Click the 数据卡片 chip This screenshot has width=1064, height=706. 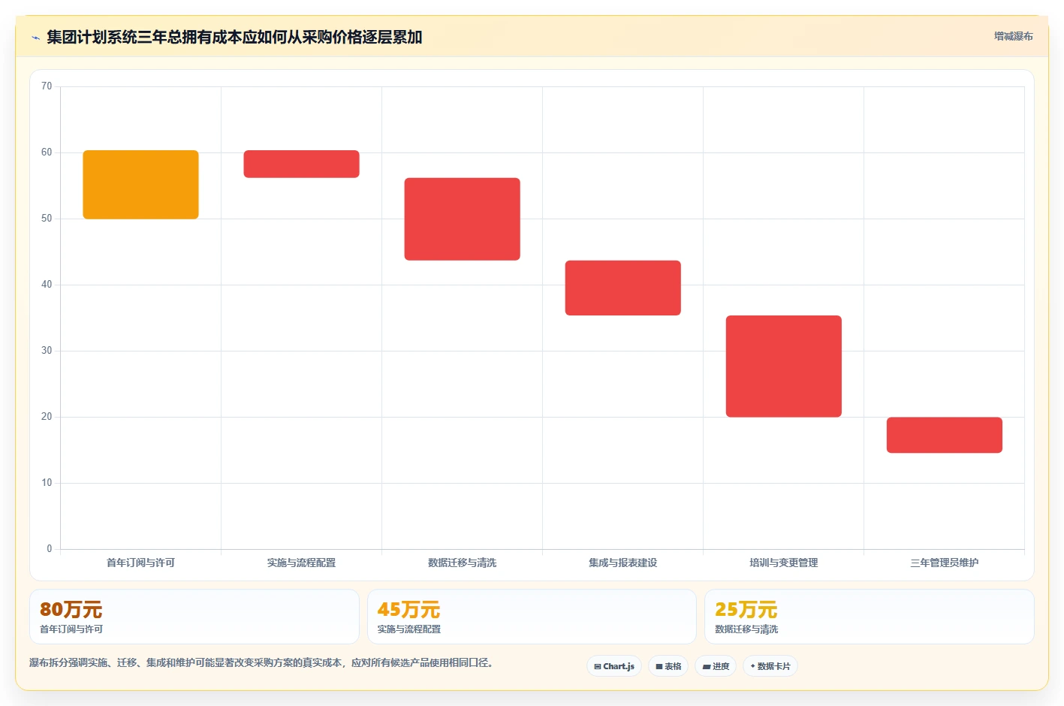tap(770, 666)
